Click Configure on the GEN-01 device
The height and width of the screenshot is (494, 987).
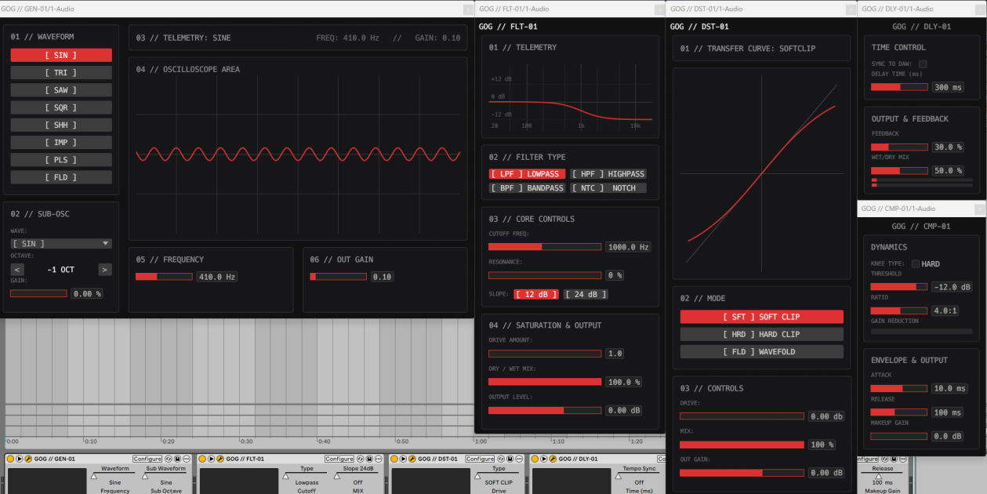click(147, 459)
